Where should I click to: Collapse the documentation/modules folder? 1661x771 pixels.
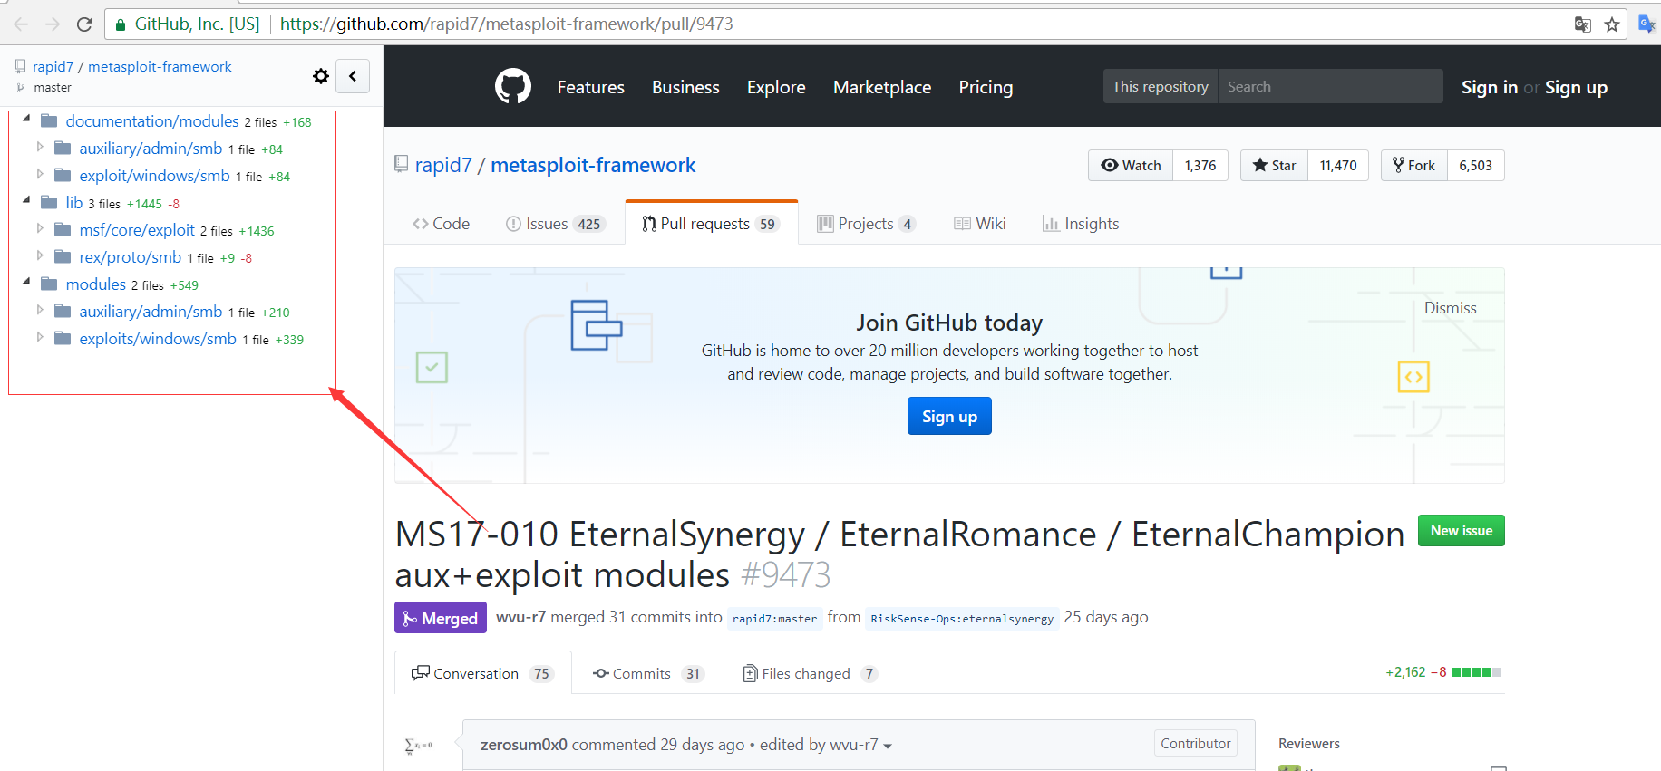[x=26, y=119]
